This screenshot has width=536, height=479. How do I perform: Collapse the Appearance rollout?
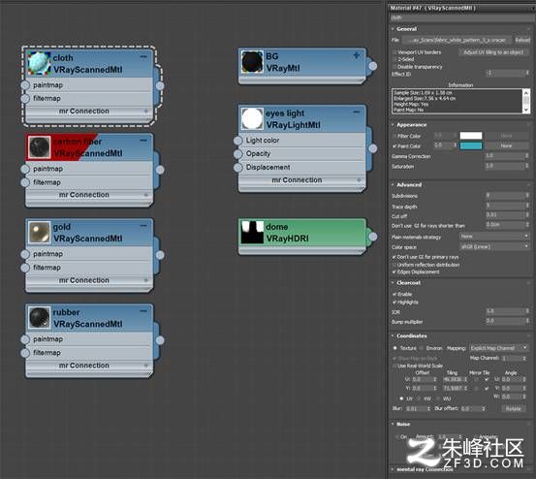393,124
